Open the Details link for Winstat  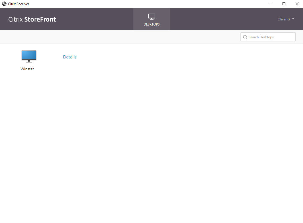(70, 57)
